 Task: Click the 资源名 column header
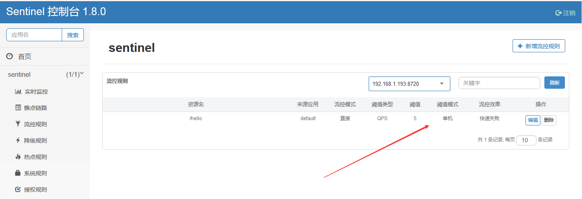196,105
